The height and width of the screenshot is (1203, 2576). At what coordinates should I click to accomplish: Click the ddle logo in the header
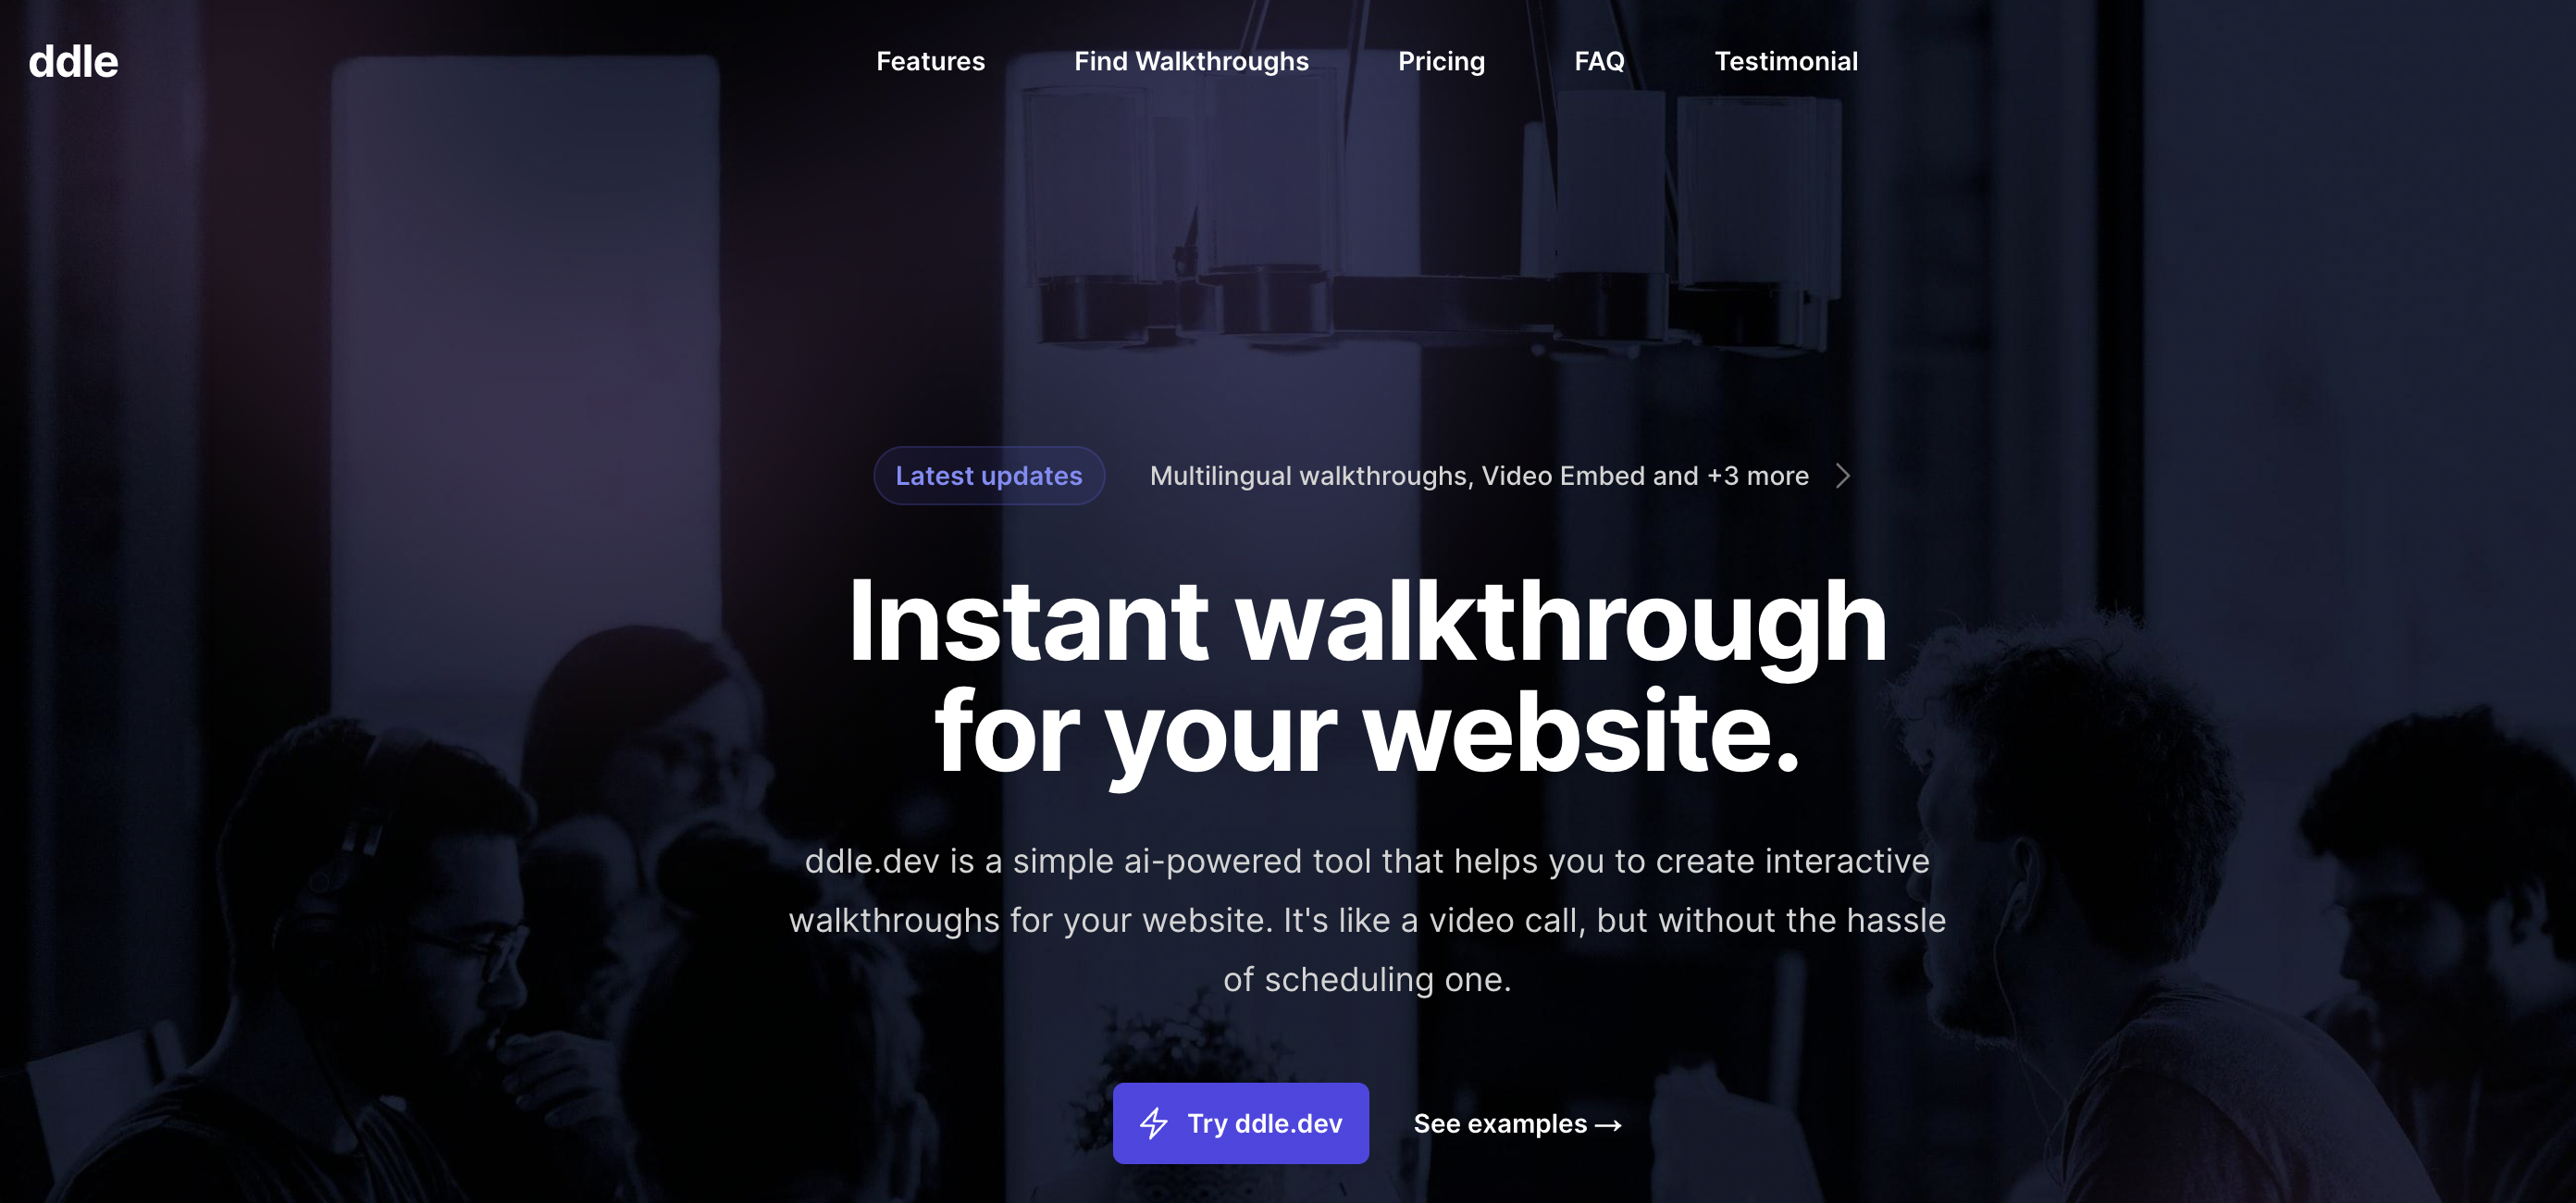(73, 62)
